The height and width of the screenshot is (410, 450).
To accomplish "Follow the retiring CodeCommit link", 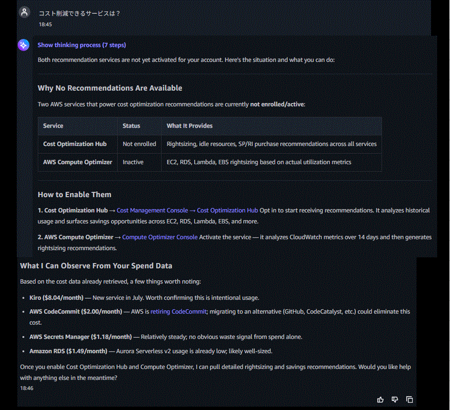I will click(x=178, y=311).
